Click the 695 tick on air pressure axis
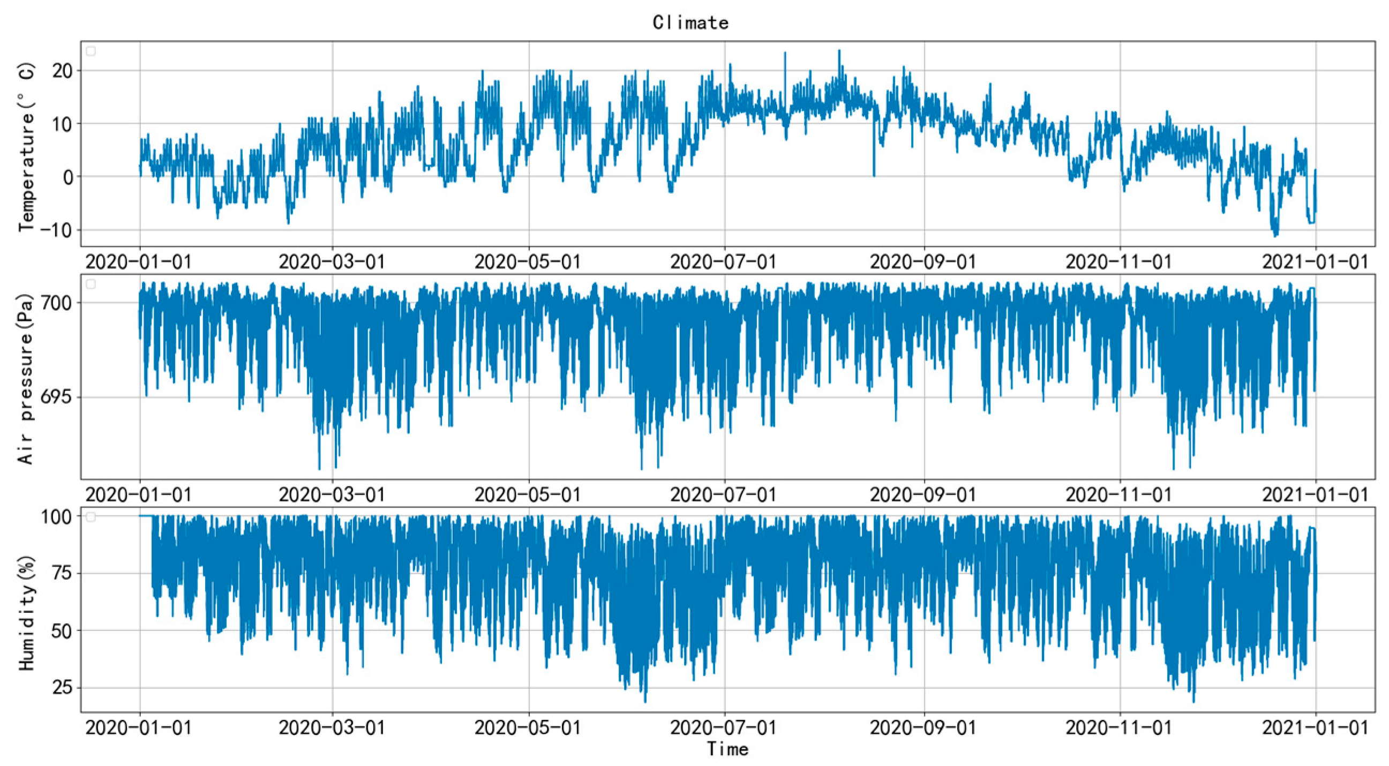 tap(56, 398)
